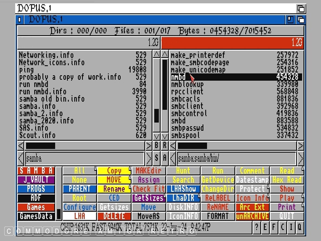This screenshot has height=241, width=321.
Task: Click the 'C' button in bottom-right corner
Action: pos(282,227)
